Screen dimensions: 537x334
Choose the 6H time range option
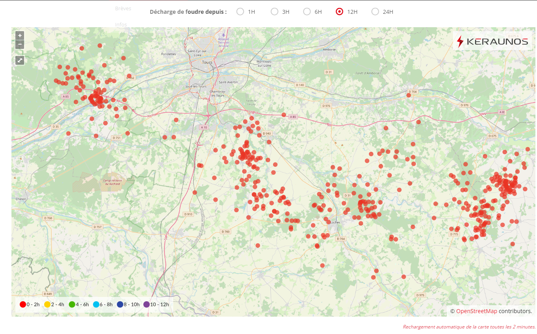tap(307, 11)
